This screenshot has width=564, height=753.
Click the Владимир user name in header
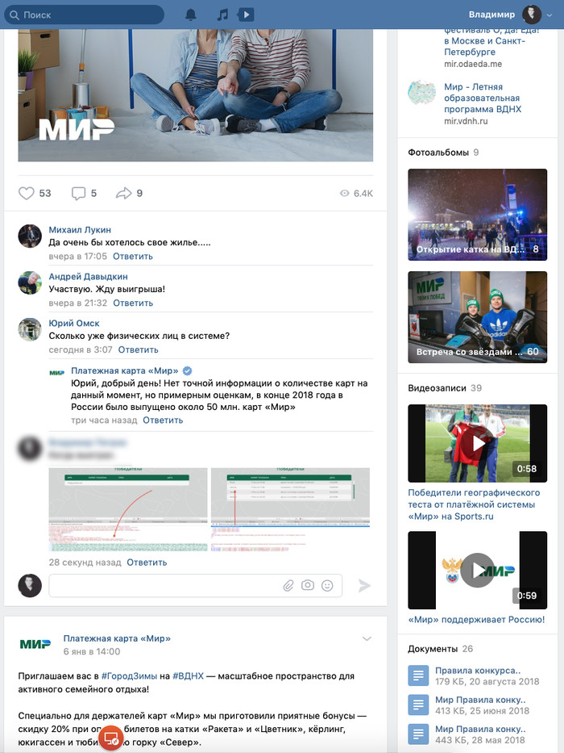pyautogui.click(x=491, y=15)
